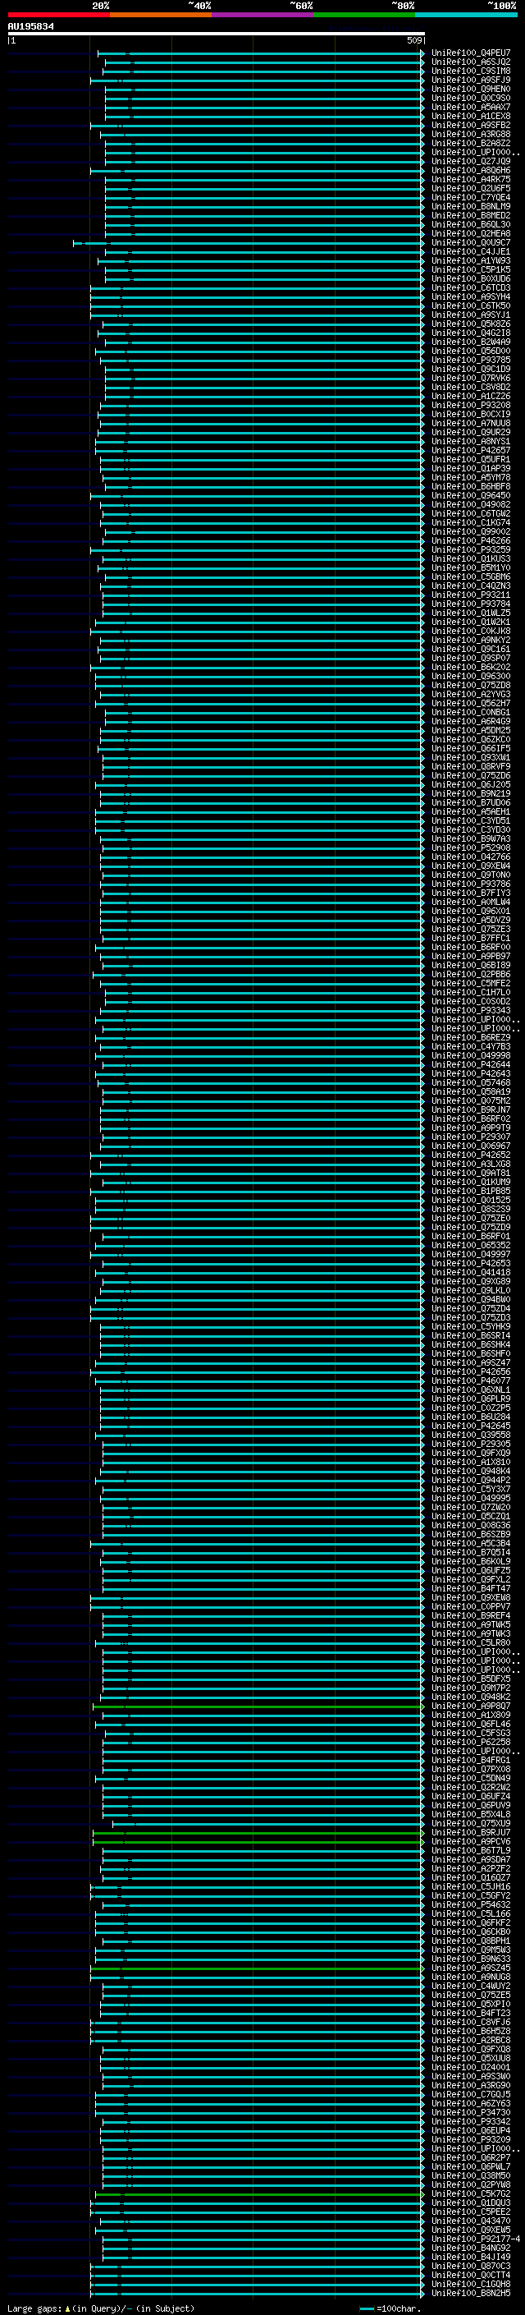The width and height of the screenshot is (525, 2315).
Task: Select the UniRef100_Q58A19 label
Action: click(471, 1092)
